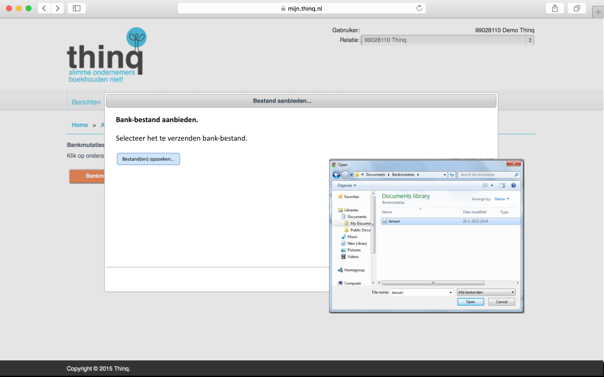Select Pictures library in the tree
Screen dimensions: 604x377
click(x=351, y=250)
